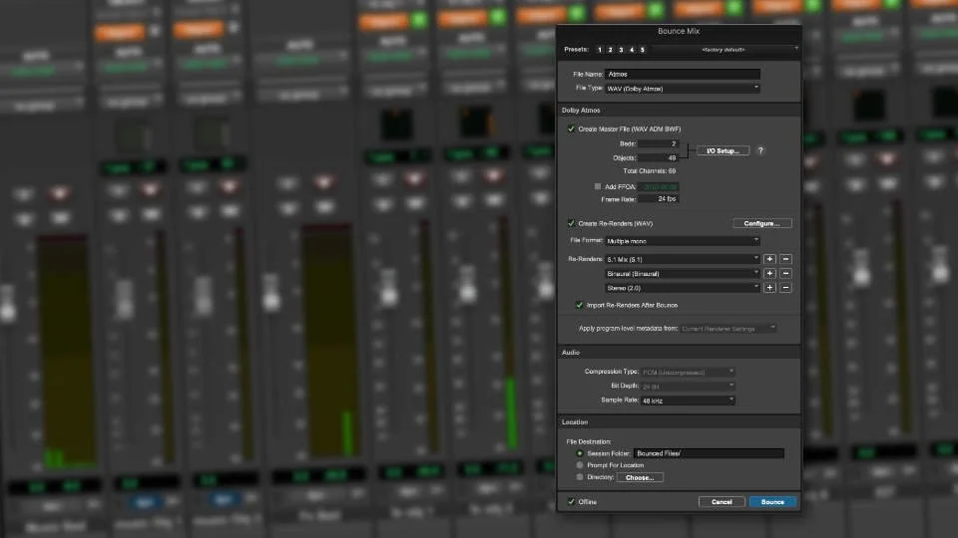This screenshot has height=538, width=958.
Task: Open the File Type WAV (Dolby Atmos) dropdown
Action: pos(683,89)
